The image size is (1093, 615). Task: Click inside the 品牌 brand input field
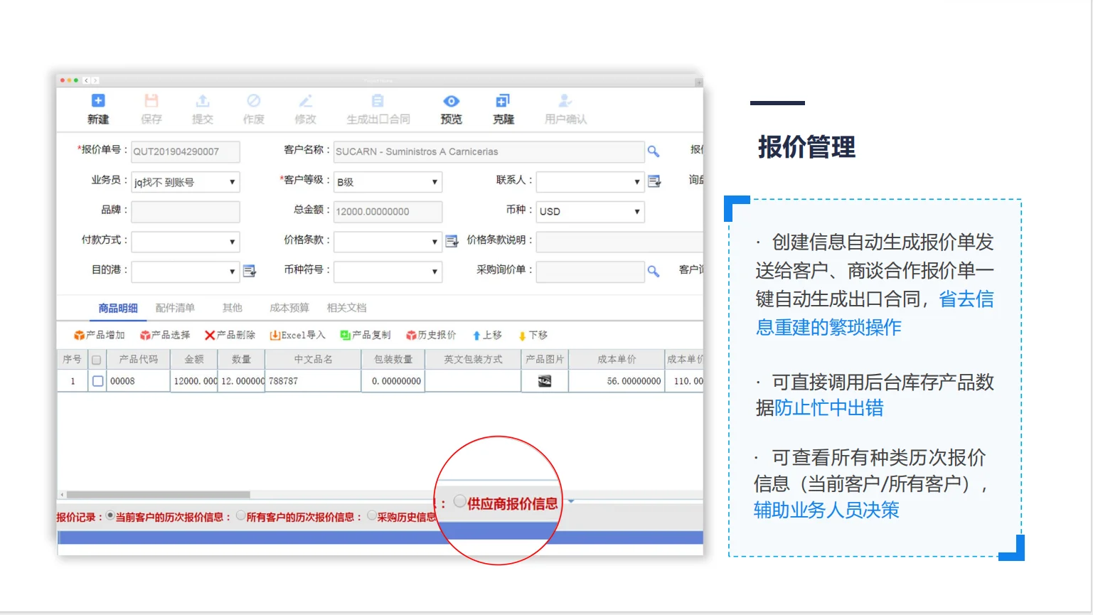coord(185,211)
